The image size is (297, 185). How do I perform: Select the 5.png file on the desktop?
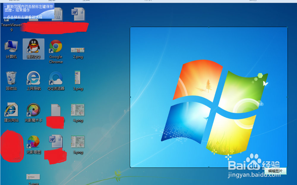[x=78, y=145]
